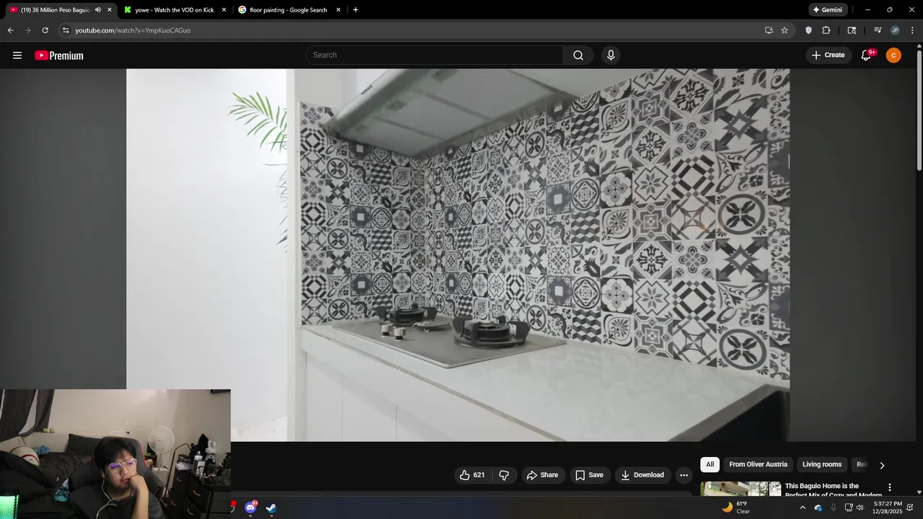
Task: Go back in Chrome
Action: (x=10, y=30)
